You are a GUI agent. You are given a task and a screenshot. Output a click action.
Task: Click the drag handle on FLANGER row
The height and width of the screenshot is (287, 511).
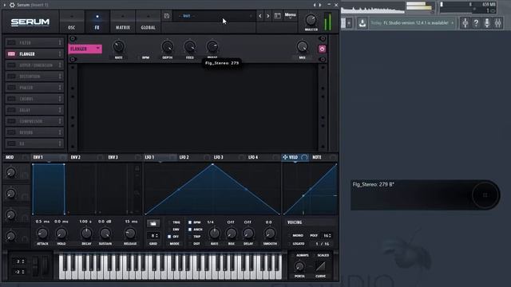click(60, 54)
